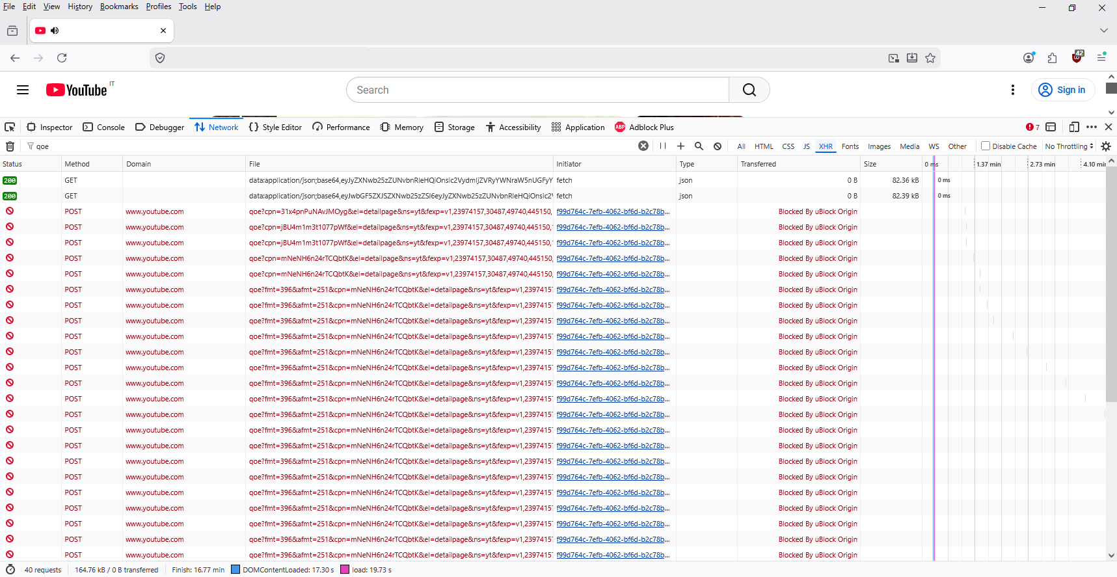
Task: Click the YouTube search magnifier button
Action: pyautogui.click(x=749, y=90)
